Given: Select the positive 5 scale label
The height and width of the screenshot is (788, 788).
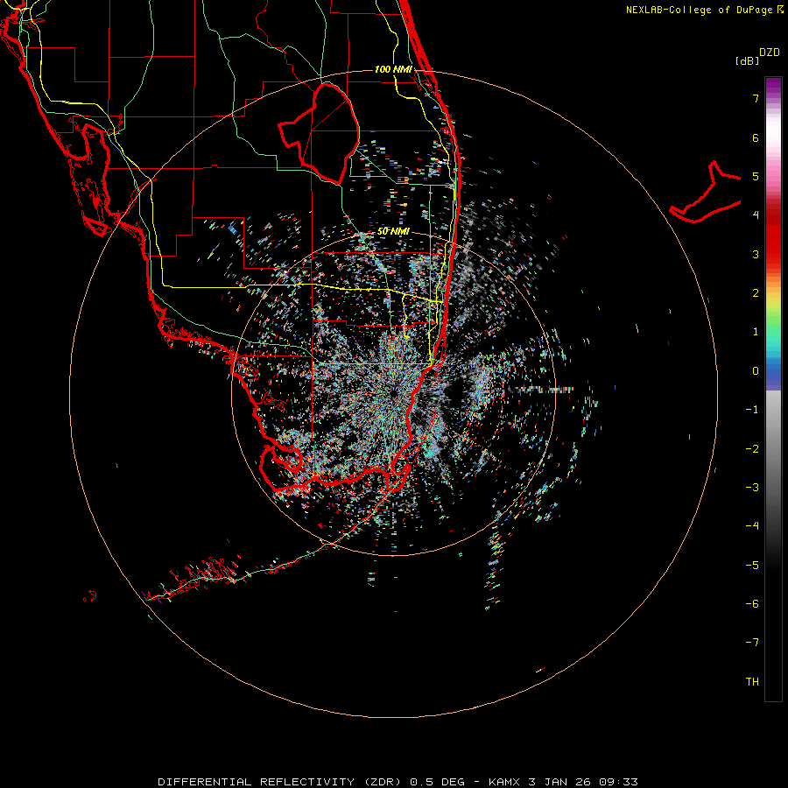Looking at the screenshot, I should (756, 176).
